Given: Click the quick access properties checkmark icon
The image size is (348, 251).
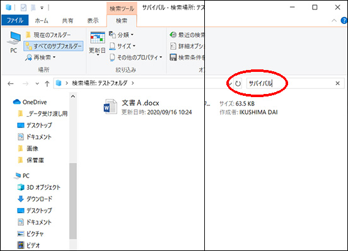Looking at the screenshot, I should [x=23, y=8].
